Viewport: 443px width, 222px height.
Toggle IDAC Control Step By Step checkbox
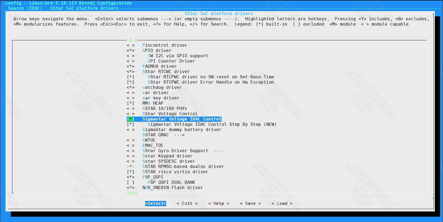[x=131, y=124]
